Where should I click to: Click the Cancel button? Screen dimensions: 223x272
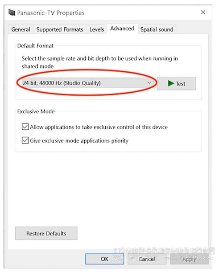pos(147,259)
